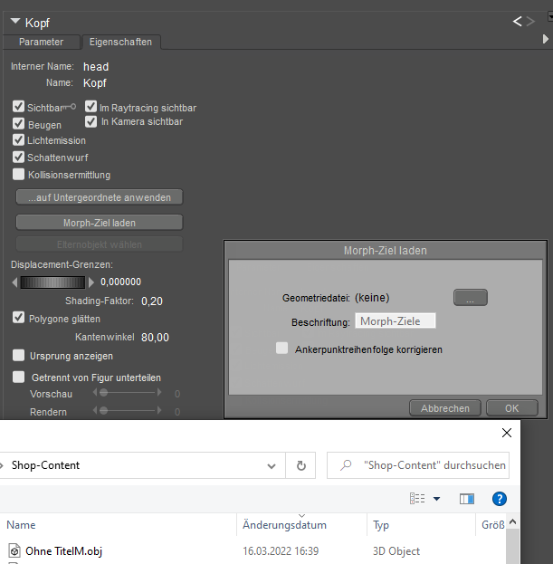Browse for Geometriedatei with ... button
The image size is (553, 564).
[471, 298]
